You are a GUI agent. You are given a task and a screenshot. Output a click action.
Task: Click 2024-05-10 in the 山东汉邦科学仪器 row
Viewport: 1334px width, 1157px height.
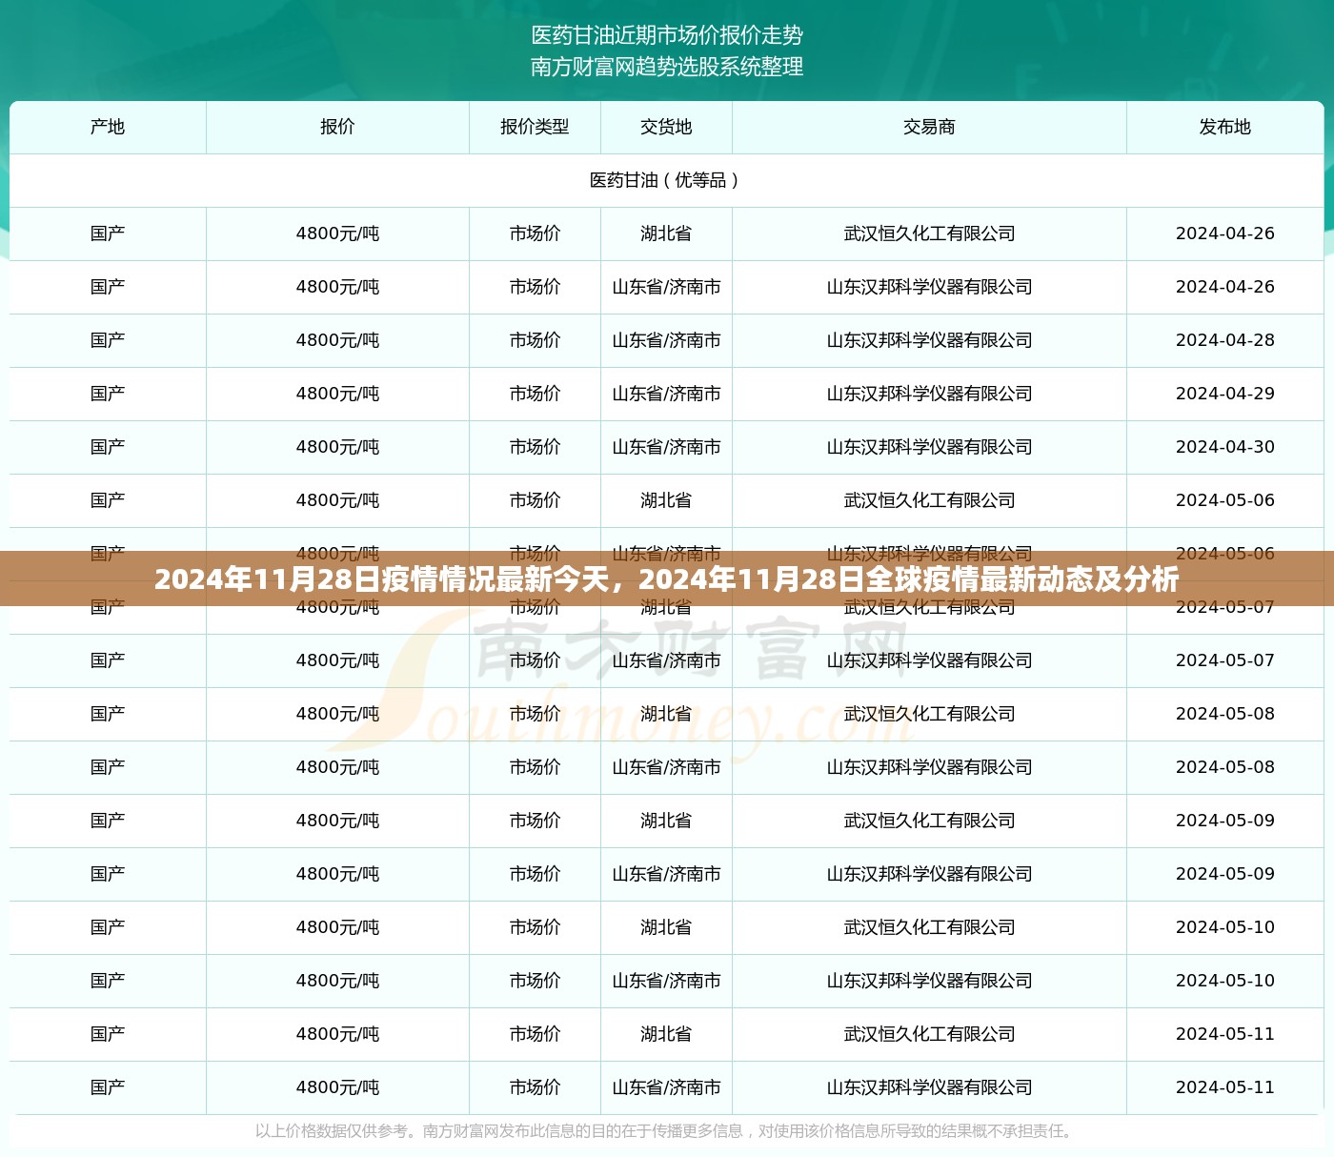[x=1225, y=981]
